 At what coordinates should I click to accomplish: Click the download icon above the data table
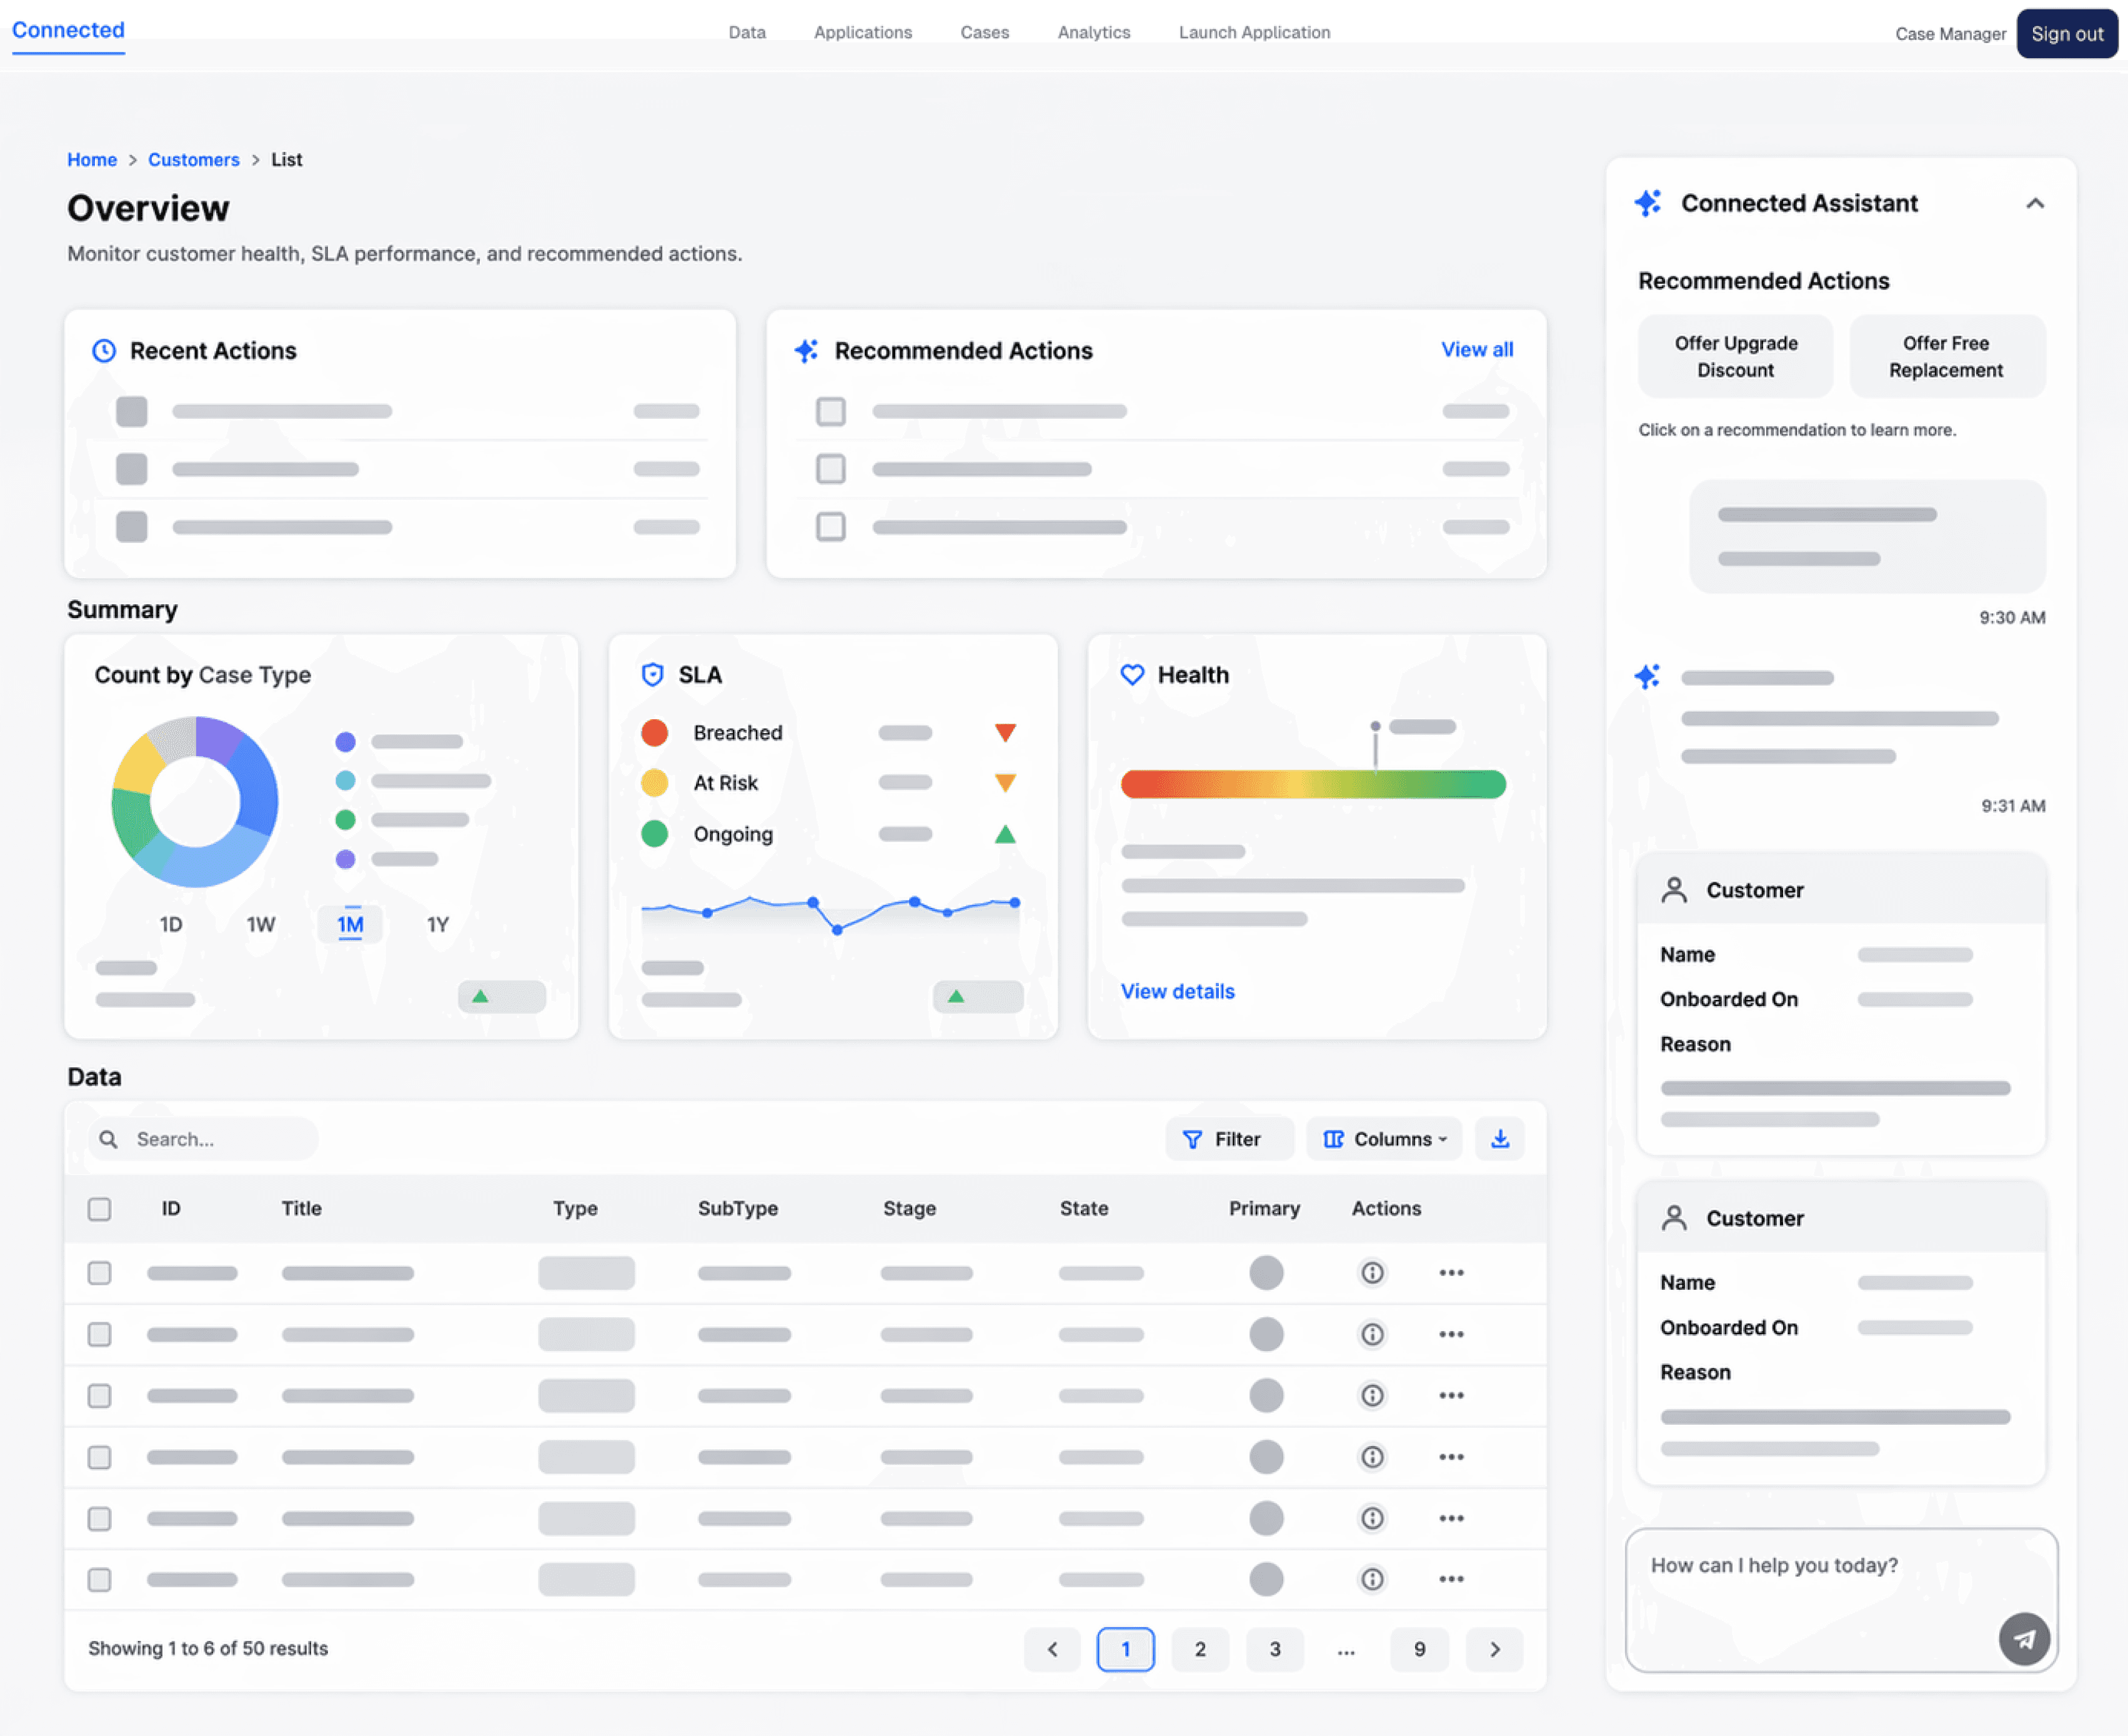pos(1499,1139)
